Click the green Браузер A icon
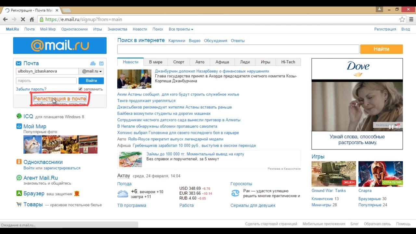The width and height of the screenshot is (416, 234). tap(19, 193)
